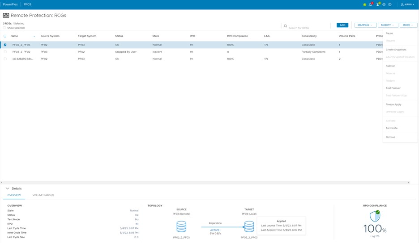Click the RPO compliance shield icon
The width and height of the screenshot is (419, 243).
click(375, 216)
